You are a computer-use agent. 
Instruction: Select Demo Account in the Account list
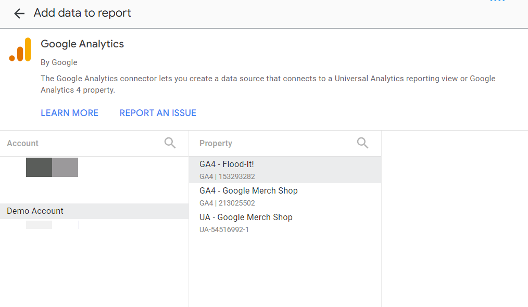94,211
